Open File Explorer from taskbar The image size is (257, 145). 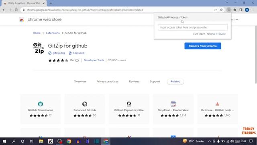41,141
